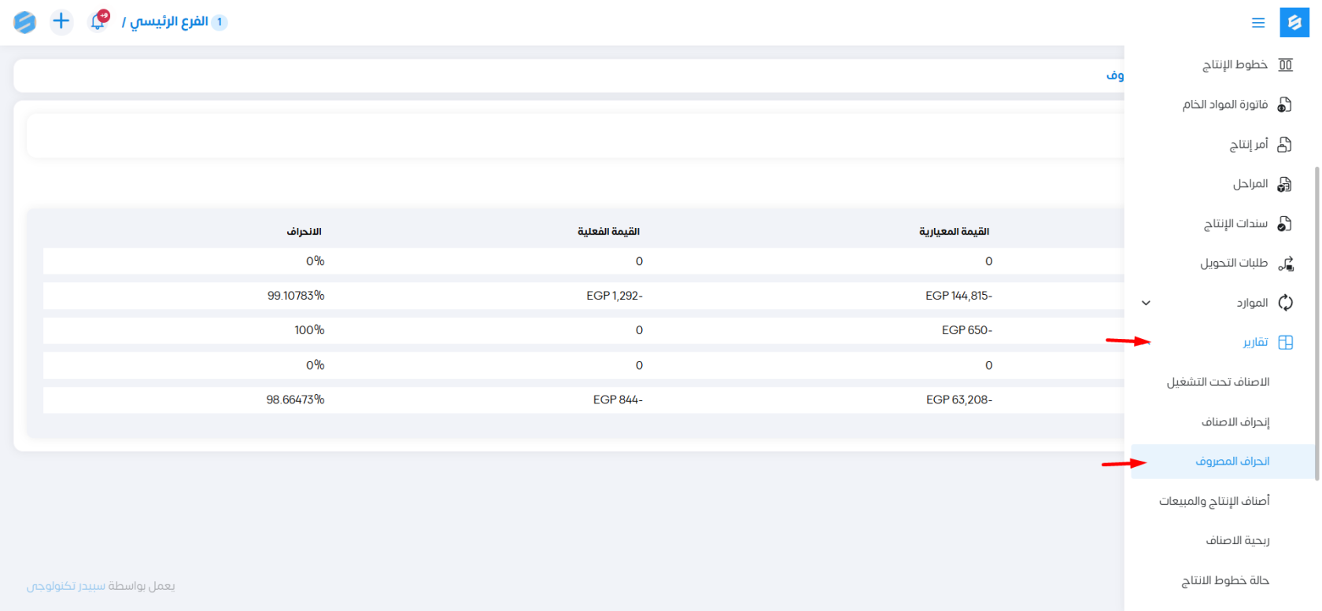
Task: Click the EGP 144,815- standard value
Action: 958,296
